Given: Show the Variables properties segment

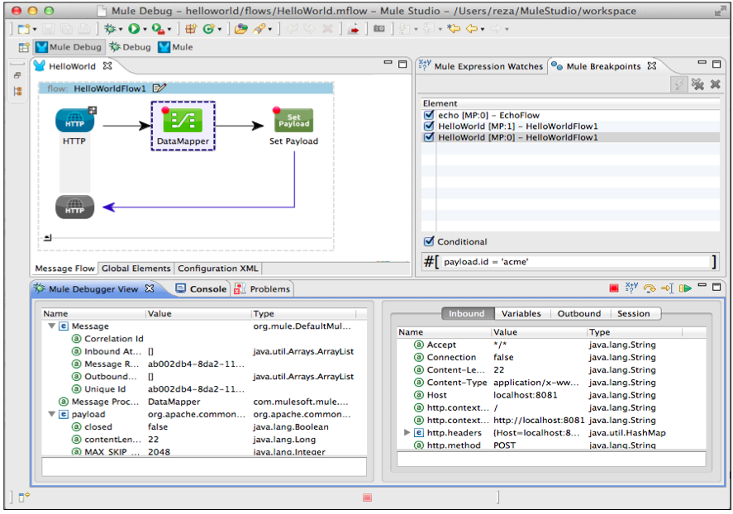Looking at the screenshot, I should pyautogui.click(x=521, y=314).
